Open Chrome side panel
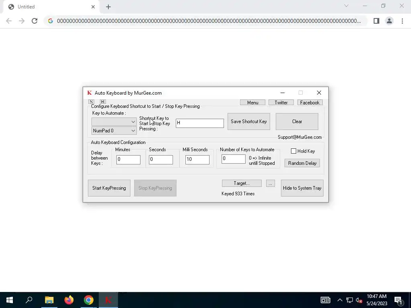The image size is (411, 308). 376,21
